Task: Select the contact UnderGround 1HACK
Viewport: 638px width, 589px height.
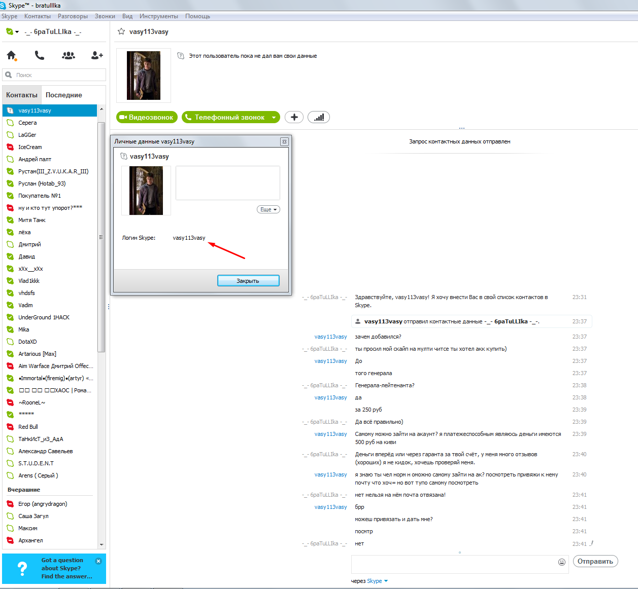Action: pos(50,317)
